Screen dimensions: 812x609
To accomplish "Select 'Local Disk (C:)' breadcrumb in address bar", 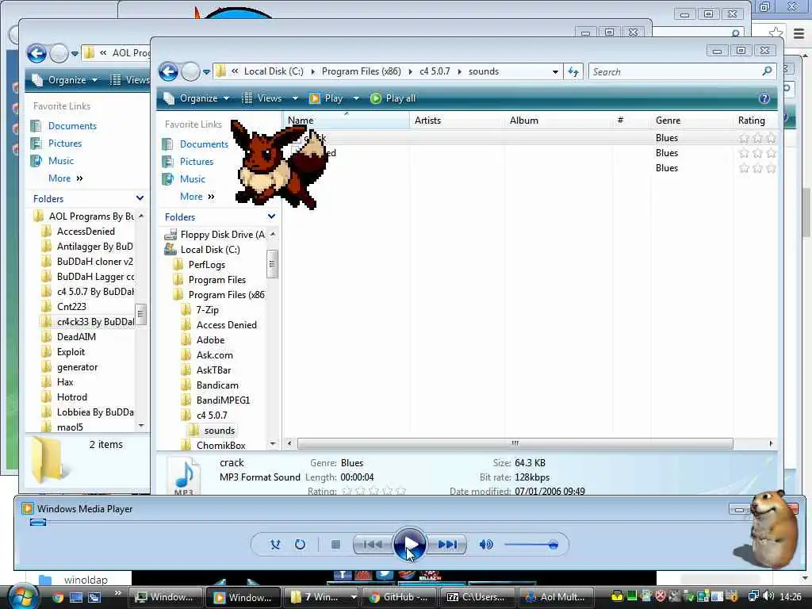I will pyautogui.click(x=274, y=71).
